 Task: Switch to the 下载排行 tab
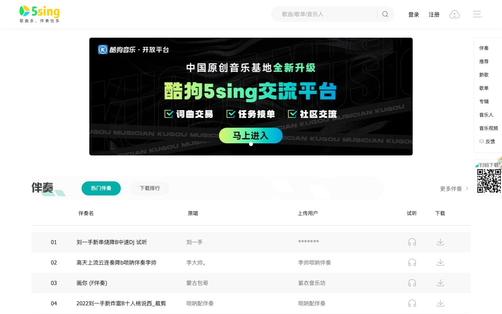(x=149, y=188)
